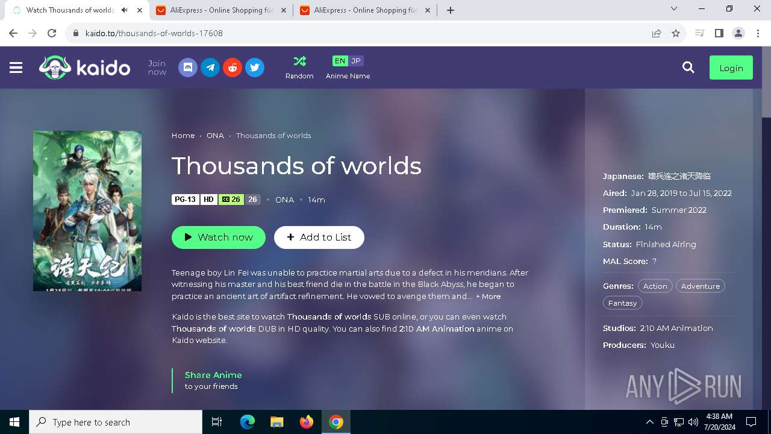Screen dimensions: 771x434
Task: Close the first AliExpress tab
Action: 283,10
